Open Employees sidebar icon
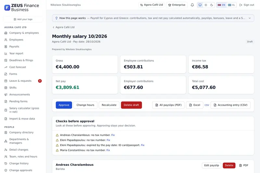Screen dimensions: 260x173 coord(6,40)
